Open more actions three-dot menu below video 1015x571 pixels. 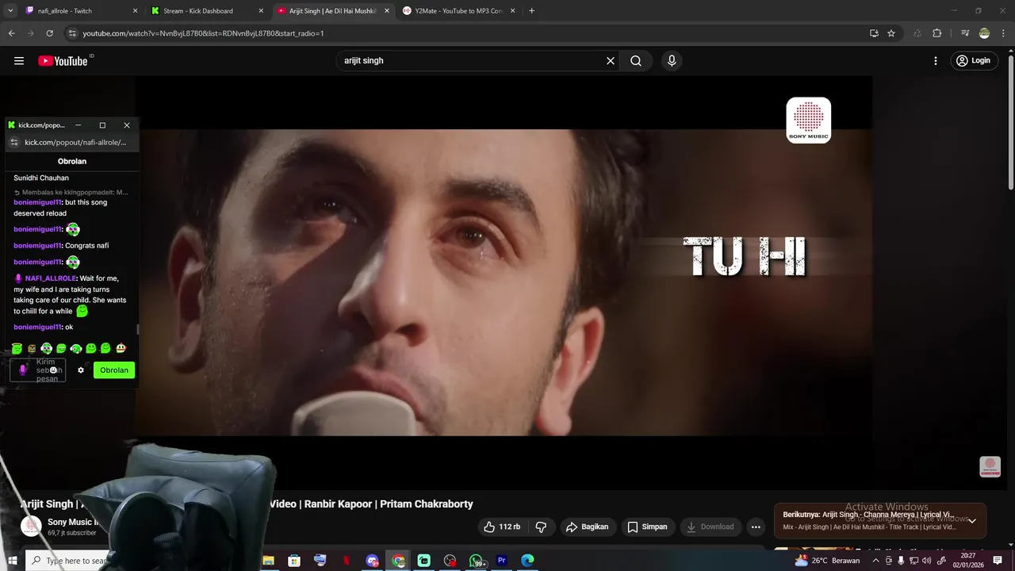[x=756, y=527]
